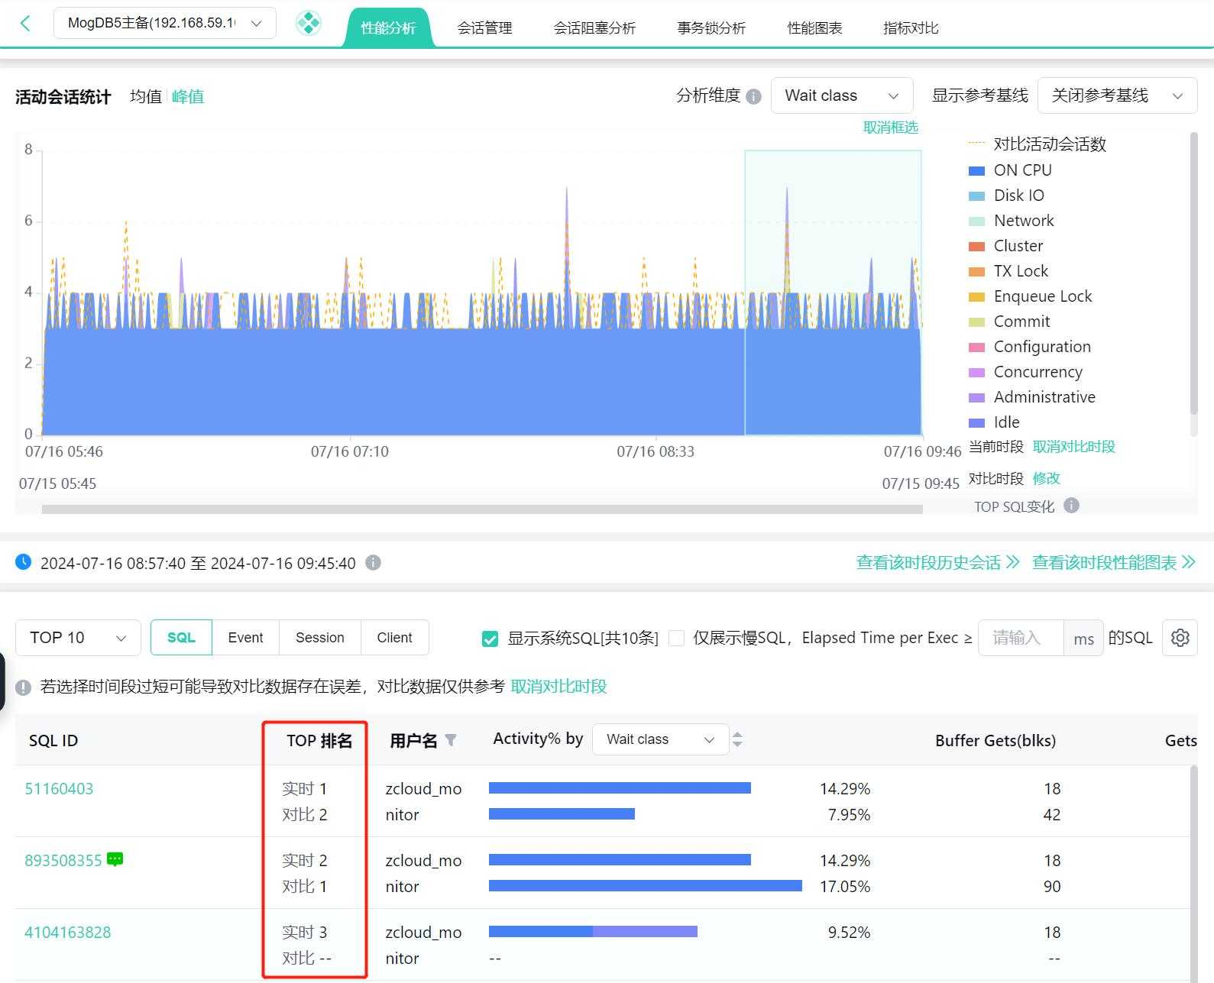Switch to the 会话管理 tab
Viewport: 1214px width, 983px height.
click(x=484, y=28)
